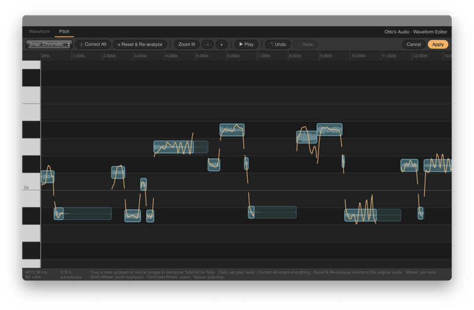Switch to the Waveform tab
474x310 pixels.
(x=39, y=31)
